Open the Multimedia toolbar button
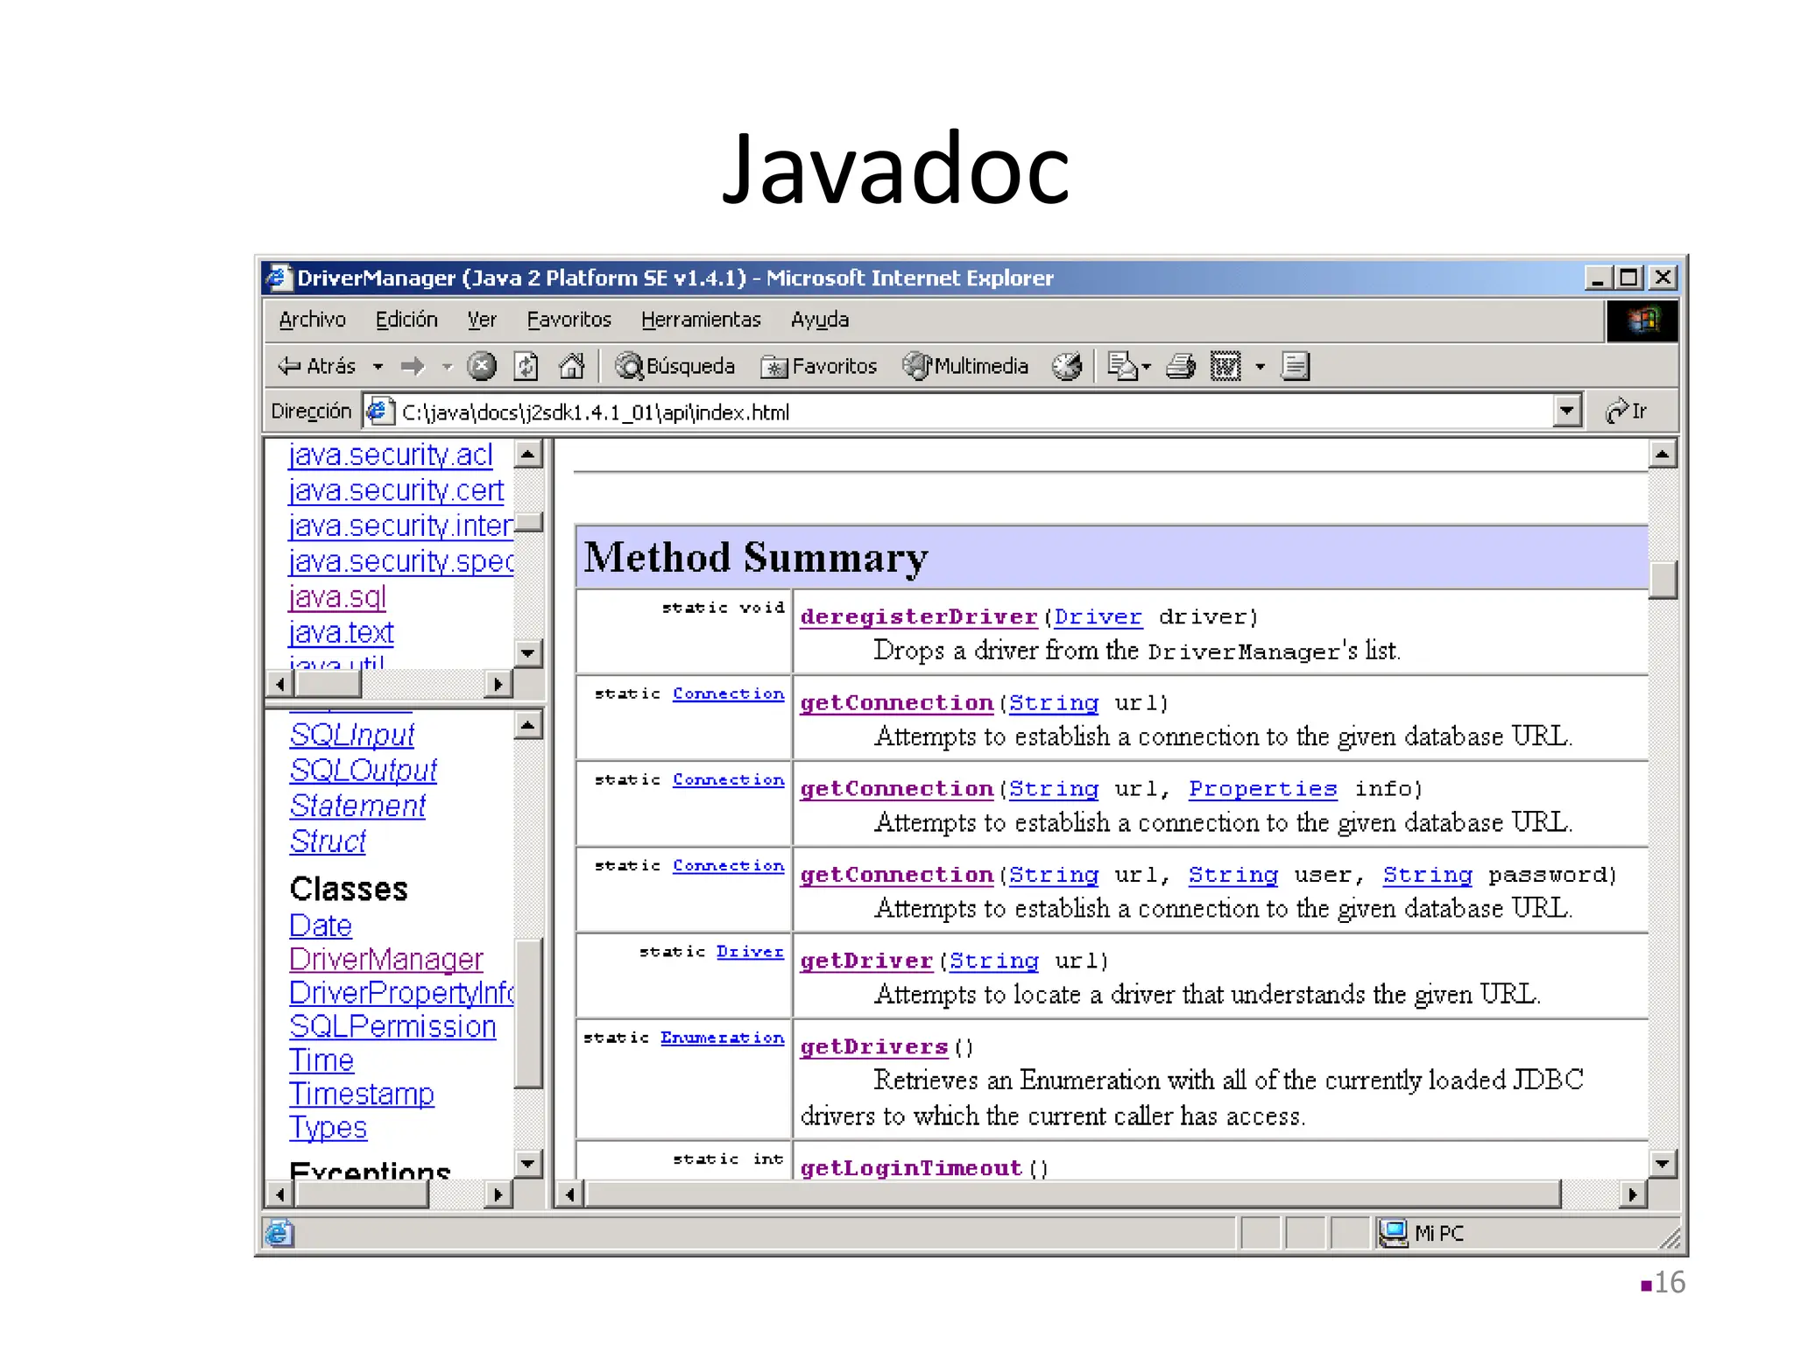Image resolution: width=1794 pixels, height=1345 pixels. (965, 366)
